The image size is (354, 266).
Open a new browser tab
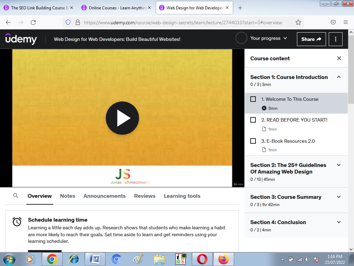[240, 8]
